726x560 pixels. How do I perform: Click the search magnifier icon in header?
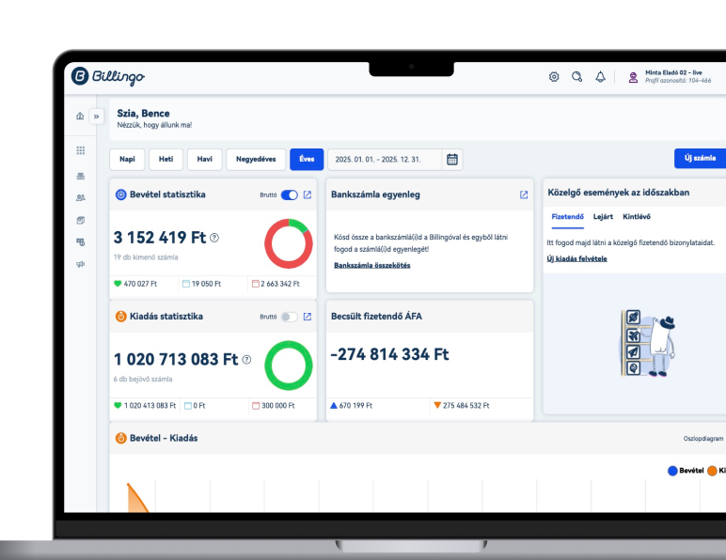pyautogui.click(x=577, y=77)
